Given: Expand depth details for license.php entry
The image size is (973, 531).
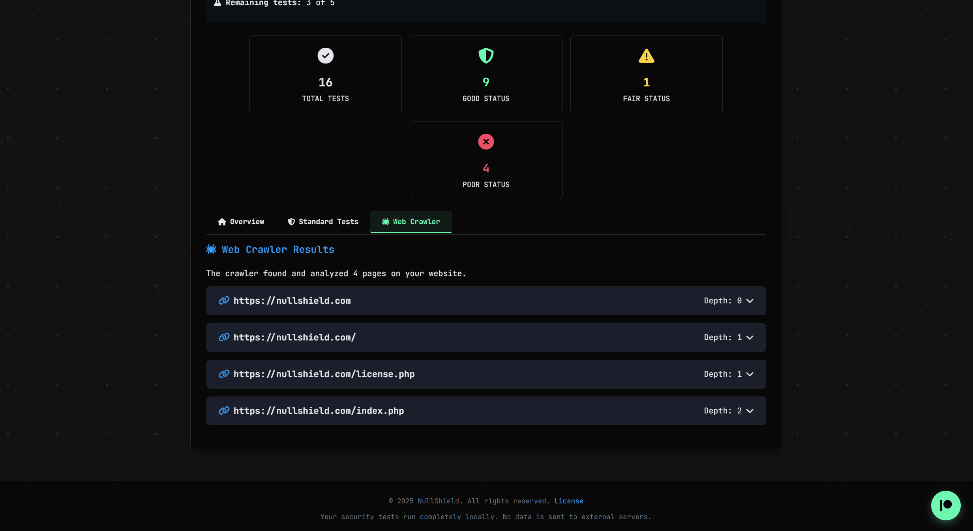Looking at the screenshot, I should click(x=750, y=374).
